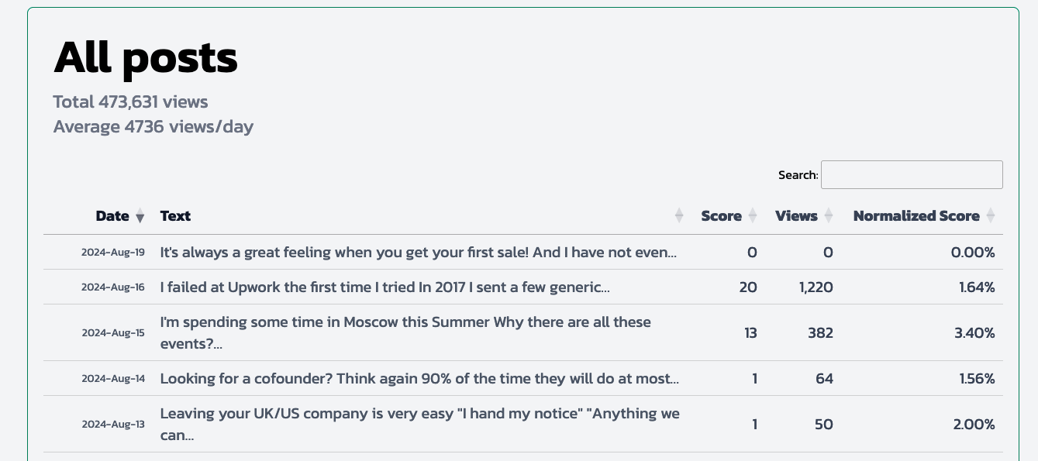
Task: Open the post about first sale
Action: (x=419, y=252)
